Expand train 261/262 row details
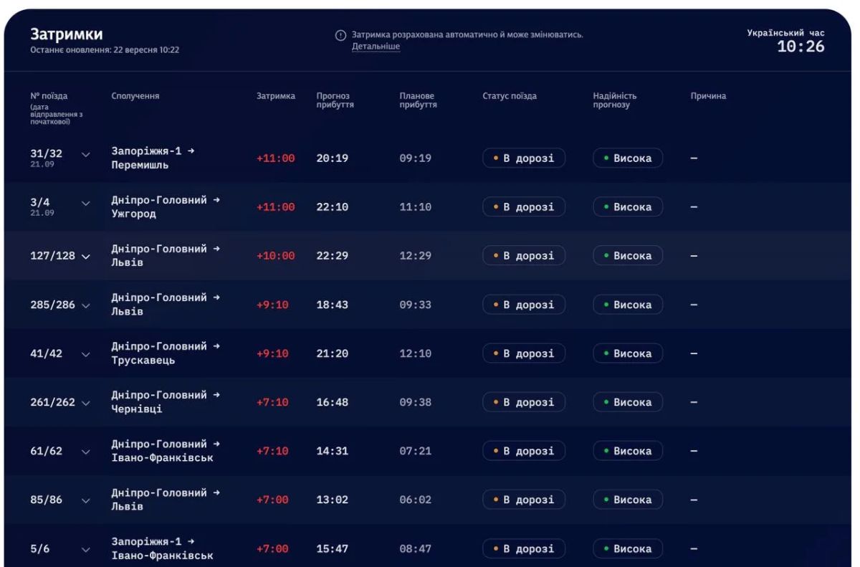Image resolution: width=860 pixels, height=567 pixels. click(x=87, y=403)
